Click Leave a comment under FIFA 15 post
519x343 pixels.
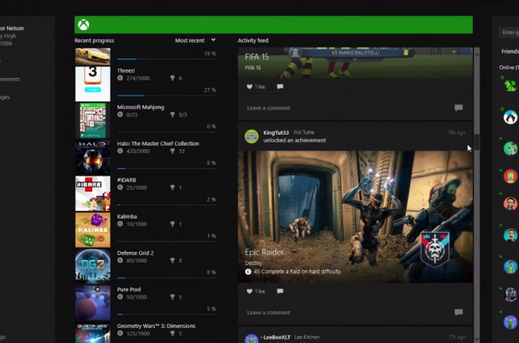[x=269, y=108]
